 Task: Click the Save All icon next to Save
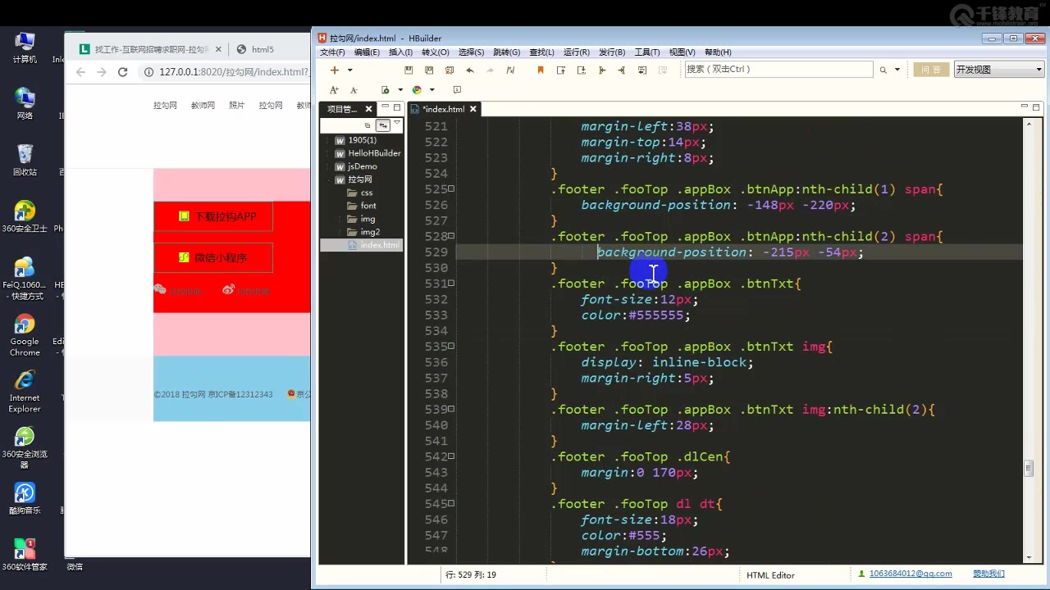428,70
